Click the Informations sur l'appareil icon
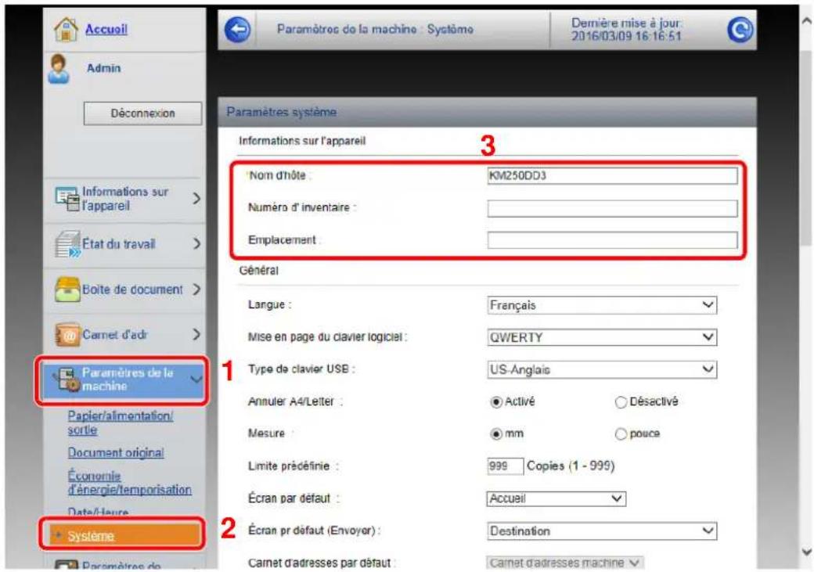Screen dimensions: 814x572 67,198
